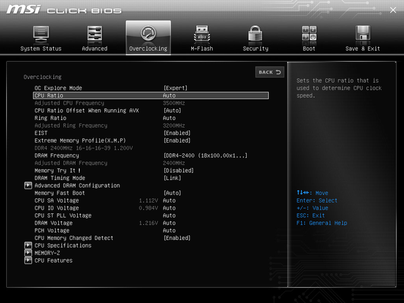Click the 1.216V DRAM voltage reading
This screenshot has height=303, width=404.
148,223
